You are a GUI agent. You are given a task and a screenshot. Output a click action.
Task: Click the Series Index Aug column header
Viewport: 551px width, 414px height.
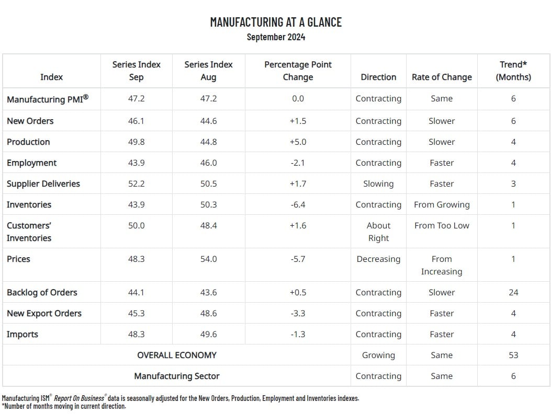(208, 71)
